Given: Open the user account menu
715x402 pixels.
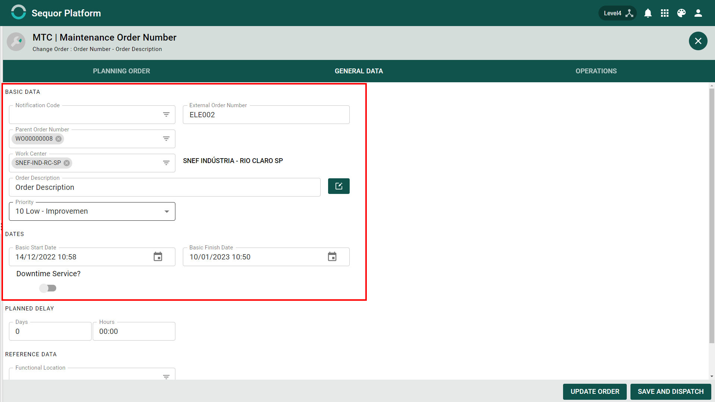Looking at the screenshot, I should (x=698, y=13).
